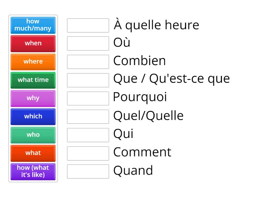
Task: Pick the 'where' answer tile
Action: pyautogui.click(x=33, y=62)
